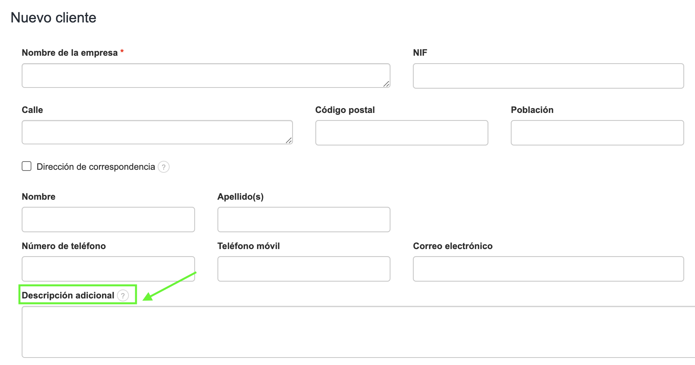The width and height of the screenshot is (695, 365).
Task: Click the Nombre first-name input box
Action: tap(108, 220)
